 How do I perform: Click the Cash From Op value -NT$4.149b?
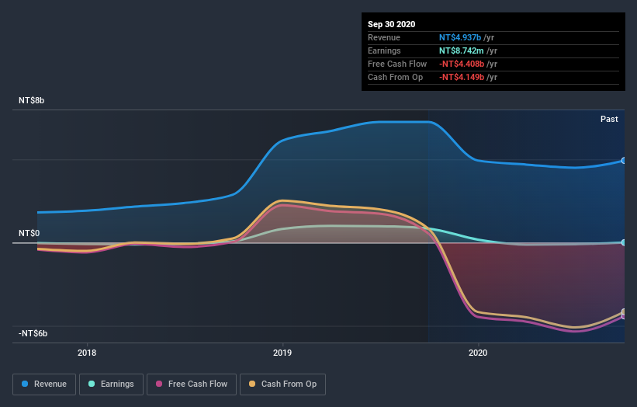click(x=462, y=77)
